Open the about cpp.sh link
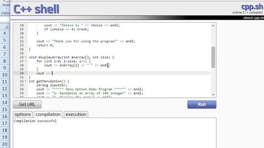 pyautogui.click(x=254, y=18)
